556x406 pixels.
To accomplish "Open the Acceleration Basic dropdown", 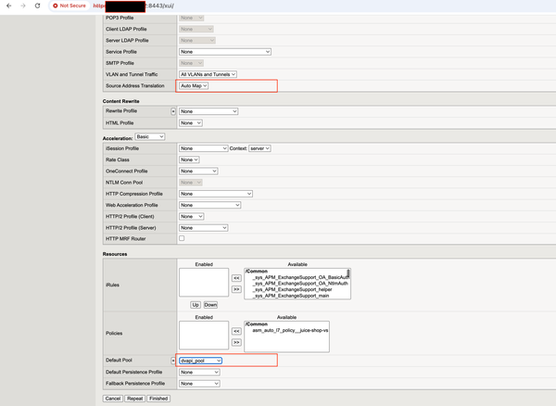I will pos(149,137).
